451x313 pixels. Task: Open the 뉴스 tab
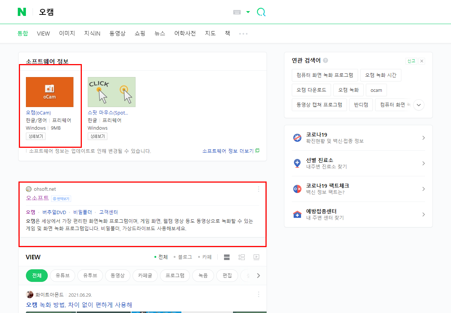coord(160,33)
